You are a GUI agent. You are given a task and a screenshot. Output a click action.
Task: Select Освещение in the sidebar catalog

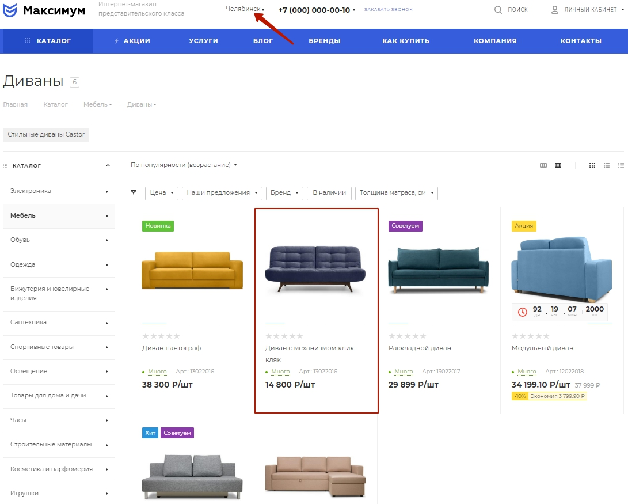point(59,372)
